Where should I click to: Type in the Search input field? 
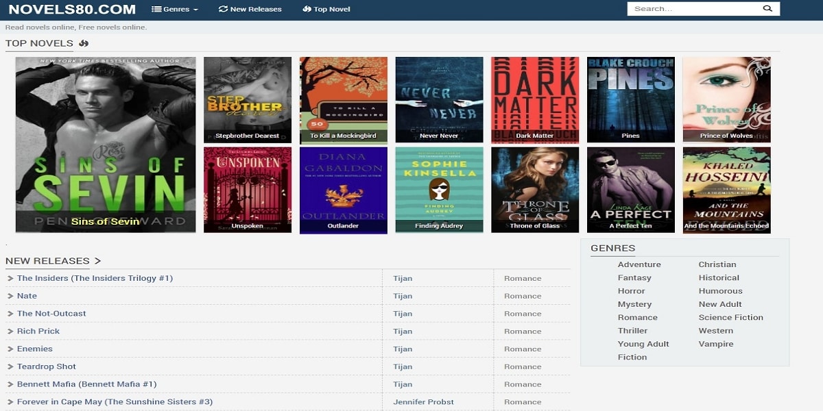(x=693, y=9)
